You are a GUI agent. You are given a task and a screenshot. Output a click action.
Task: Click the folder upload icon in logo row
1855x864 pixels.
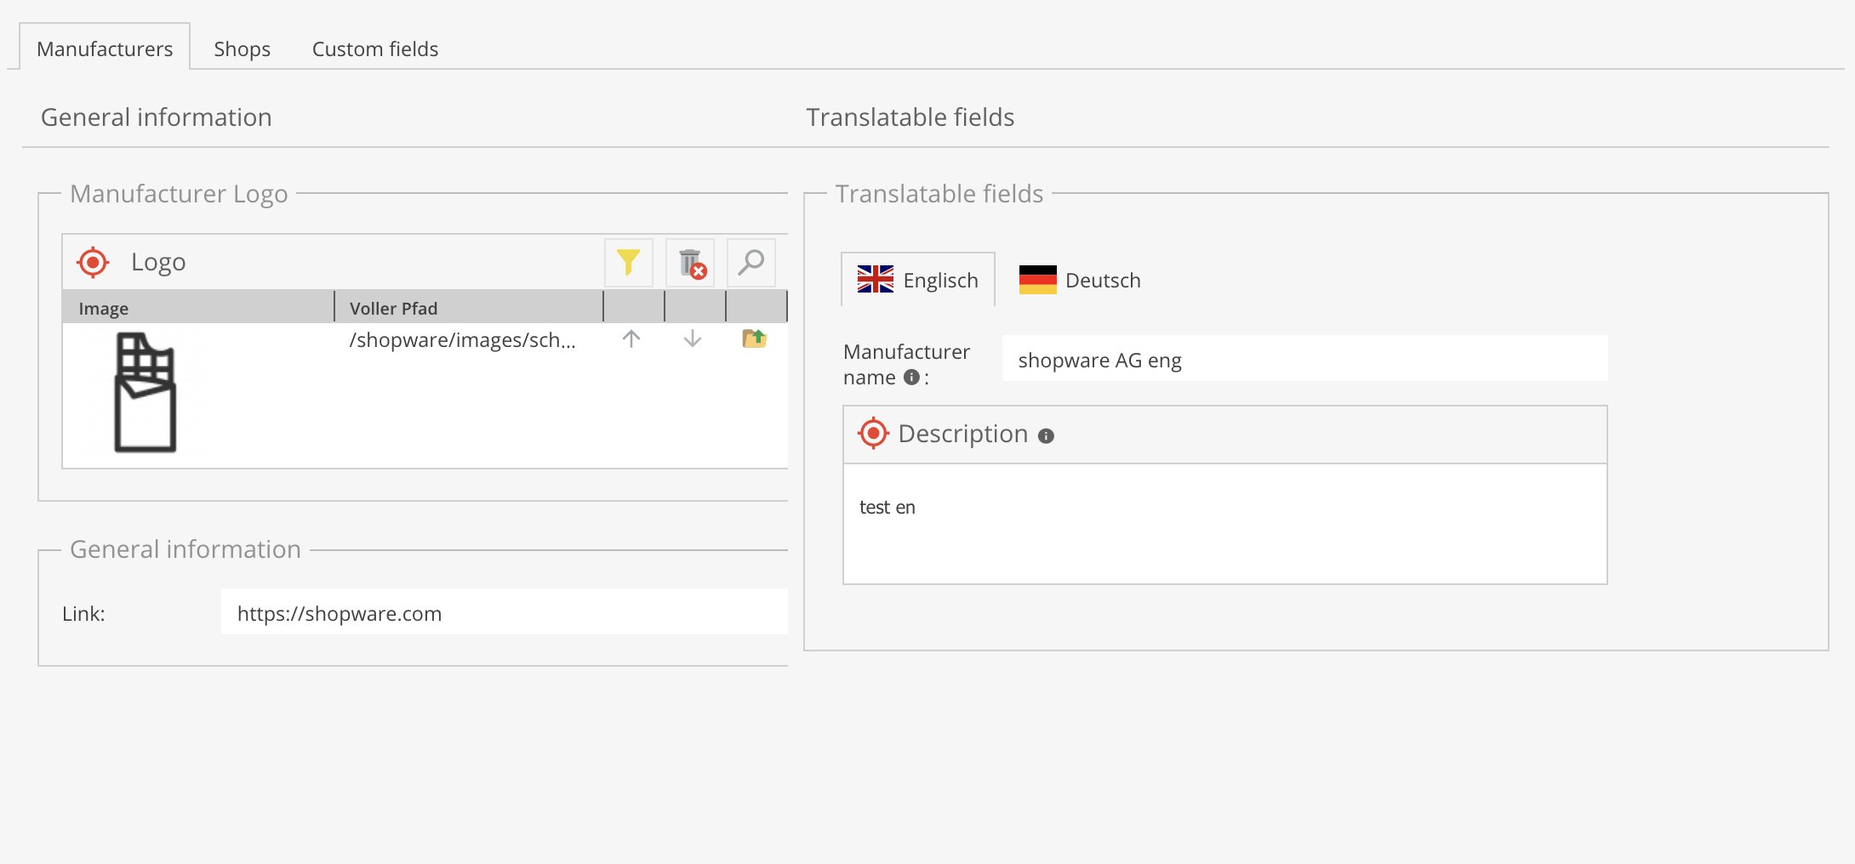754,339
